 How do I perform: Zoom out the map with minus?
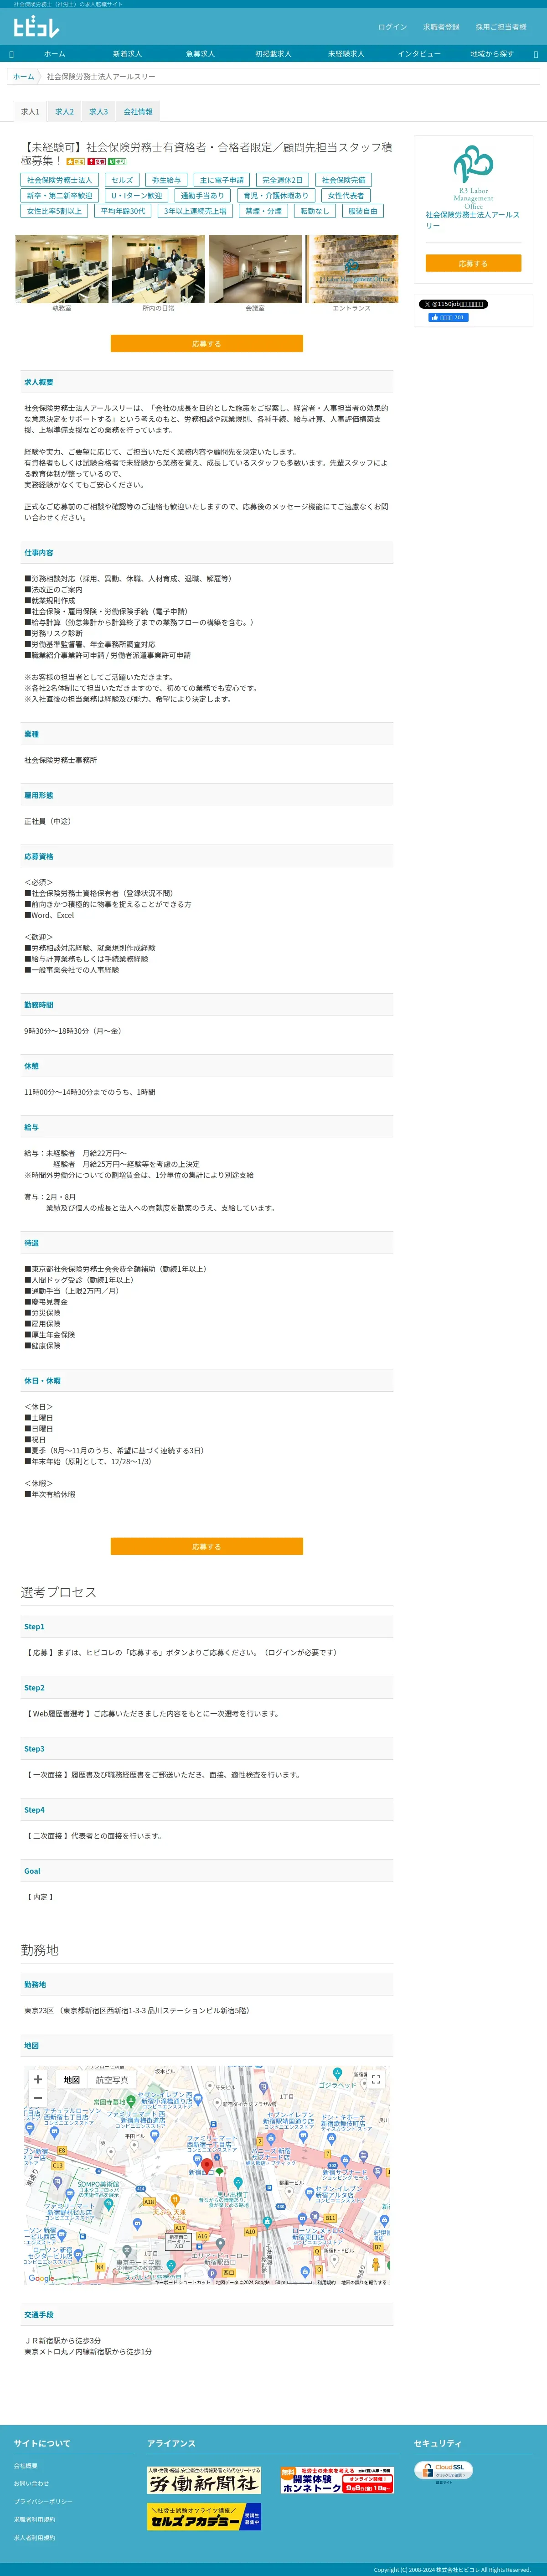pos(38,2098)
